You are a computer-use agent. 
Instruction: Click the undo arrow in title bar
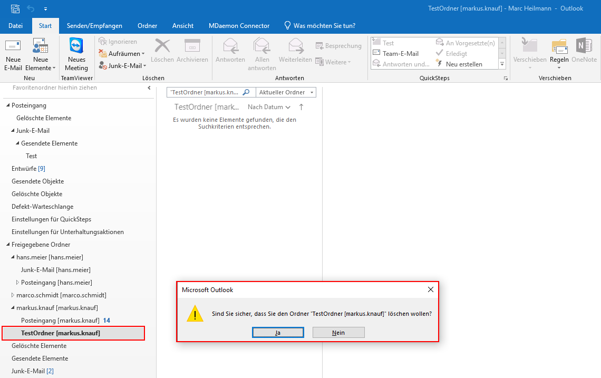click(x=31, y=8)
